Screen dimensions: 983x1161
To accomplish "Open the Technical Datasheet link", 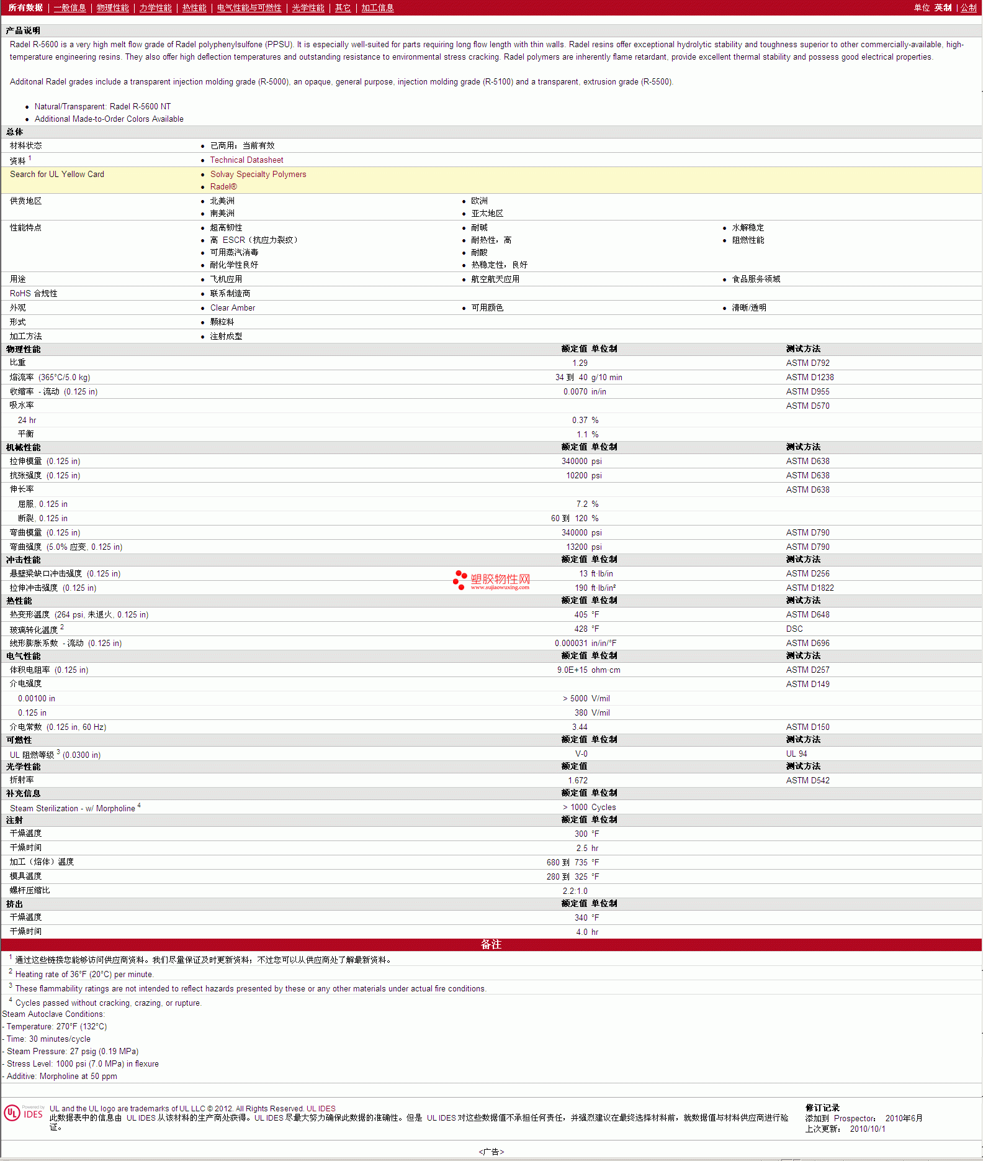I will point(247,160).
